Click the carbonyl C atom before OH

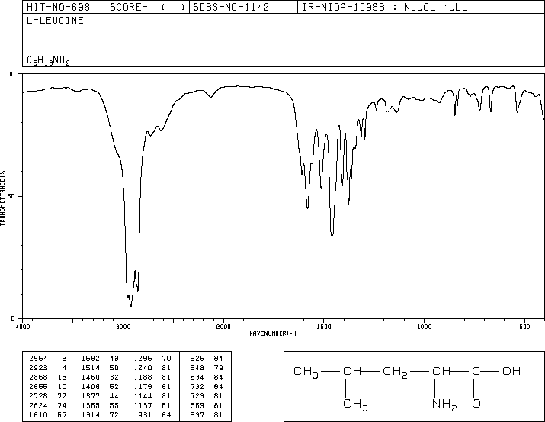[x=476, y=371]
